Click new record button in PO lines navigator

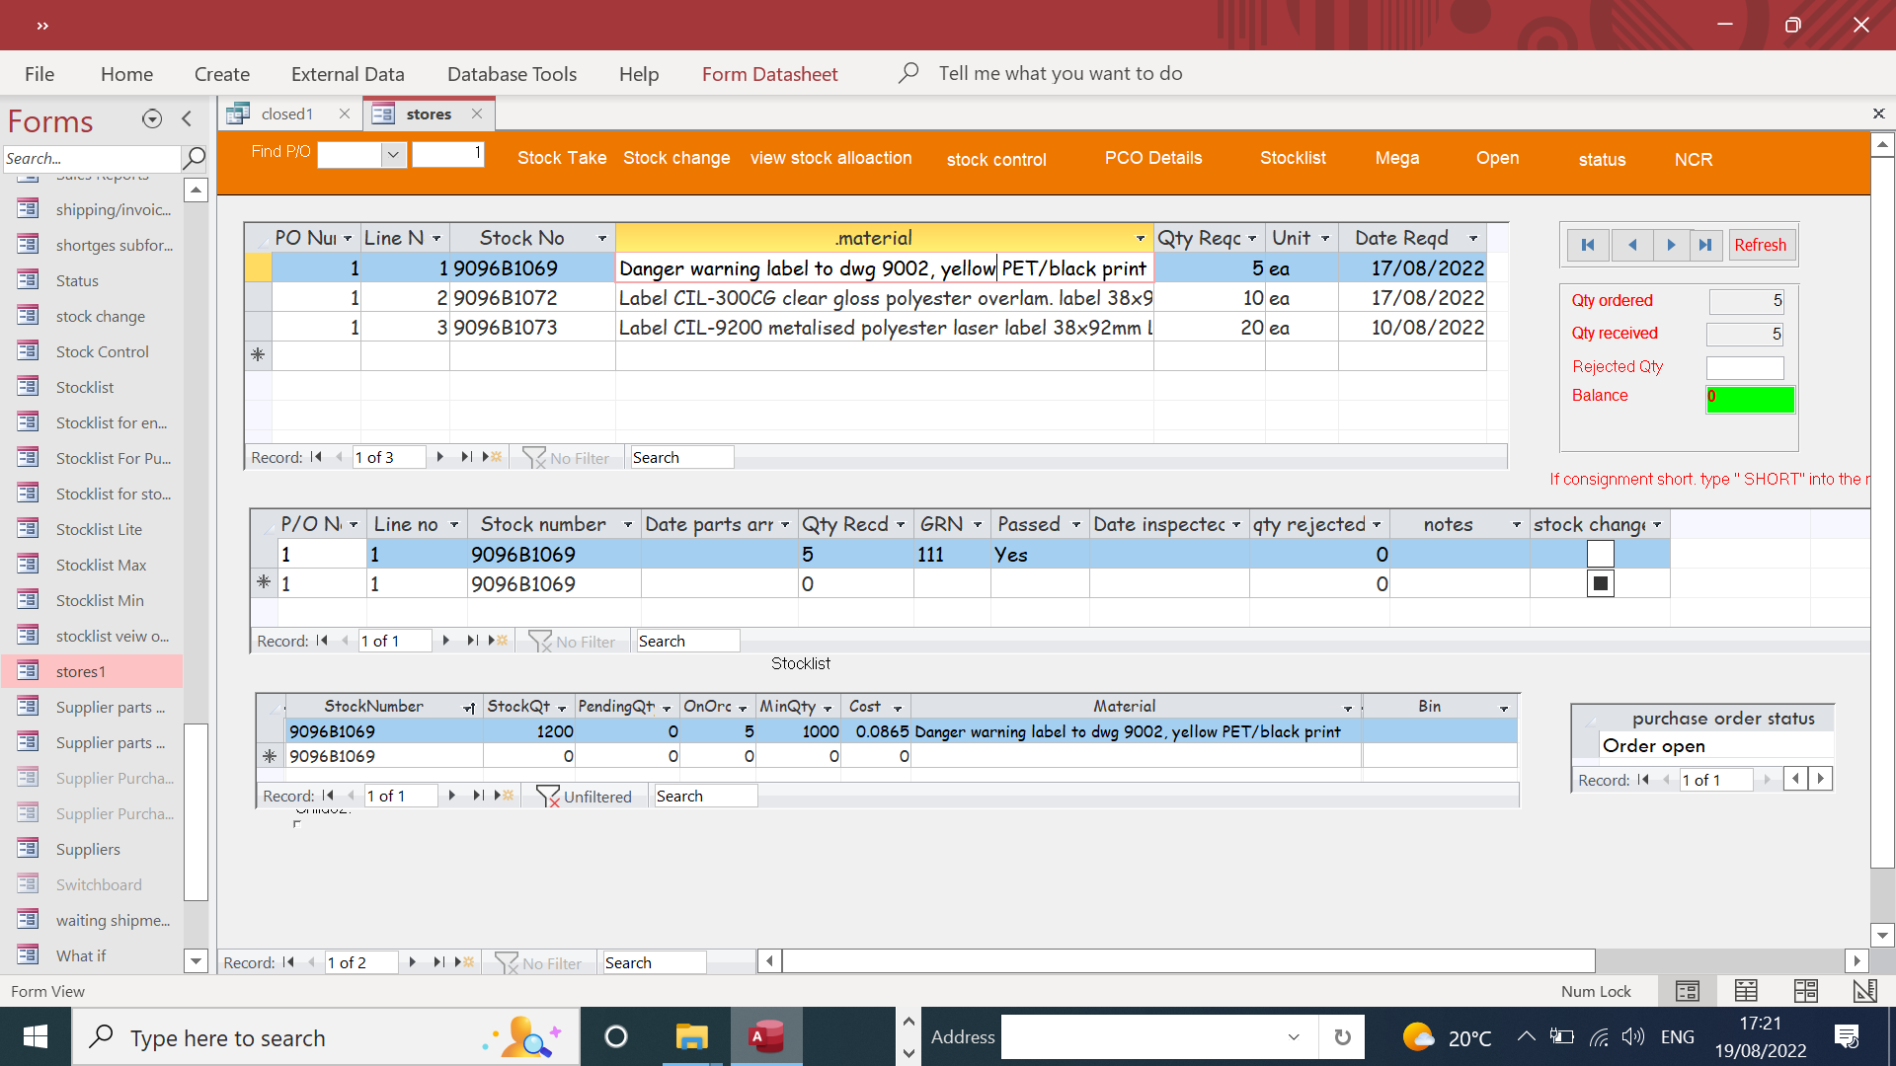pyautogui.click(x=491, y=457)
